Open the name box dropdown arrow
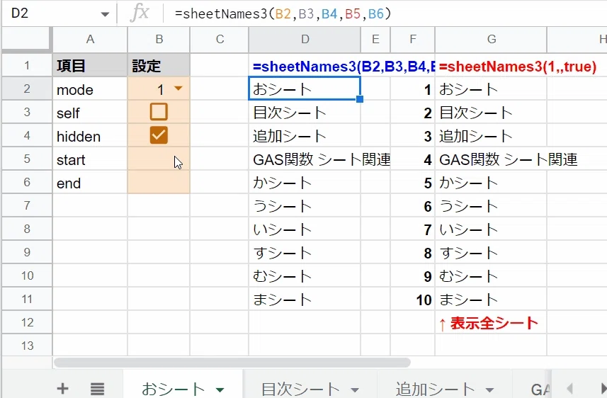Image resolution: width=607 pixels, height=398 pixels. tap(105, 14)
